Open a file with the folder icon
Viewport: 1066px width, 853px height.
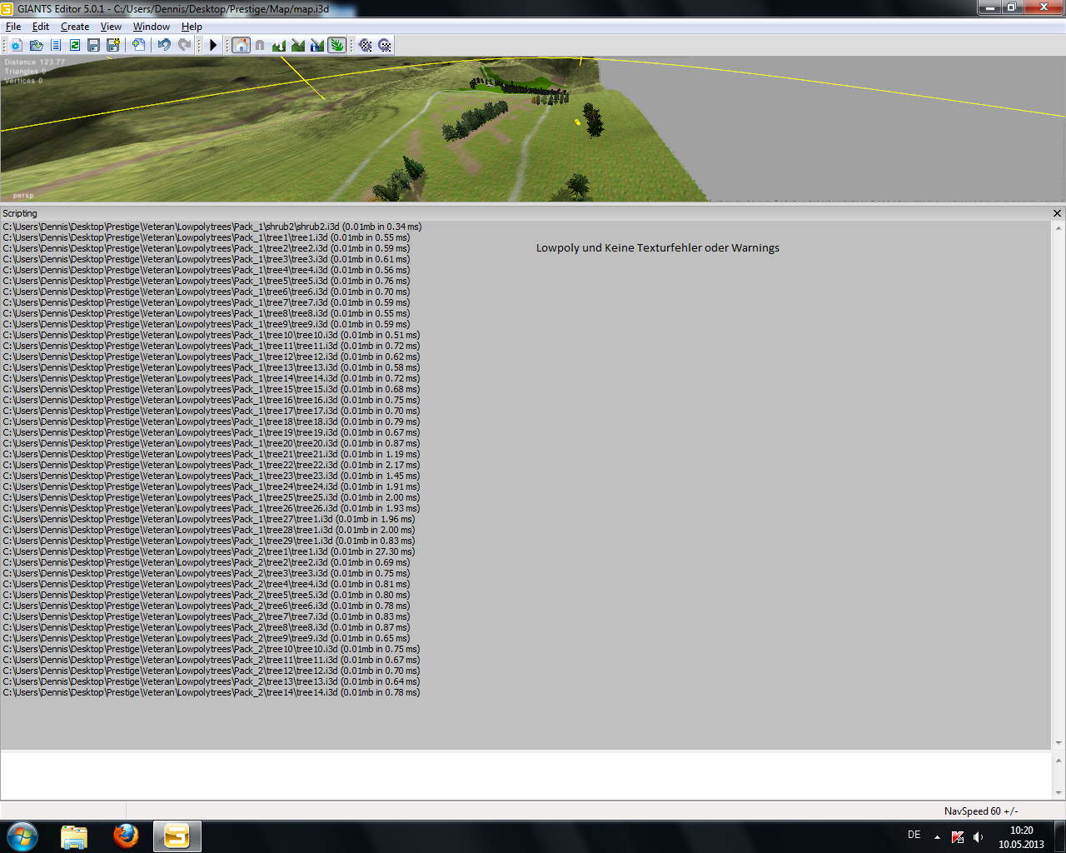36,45
